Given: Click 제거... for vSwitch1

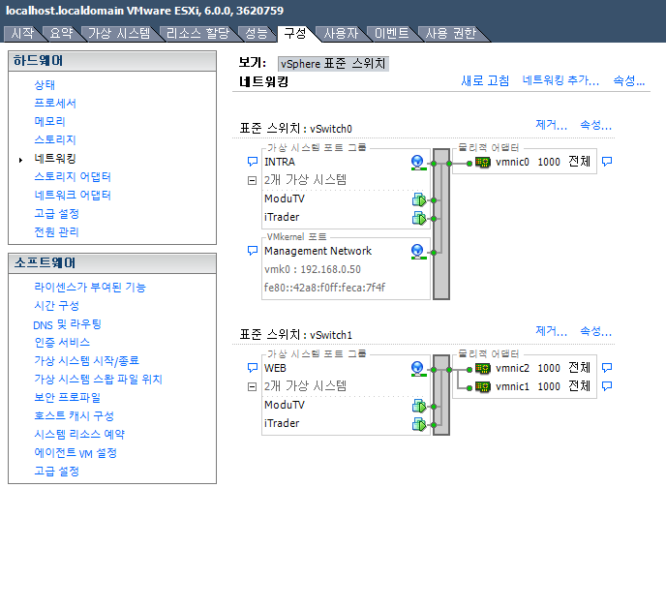Looking at the screenshot, I should click(552, 331).
